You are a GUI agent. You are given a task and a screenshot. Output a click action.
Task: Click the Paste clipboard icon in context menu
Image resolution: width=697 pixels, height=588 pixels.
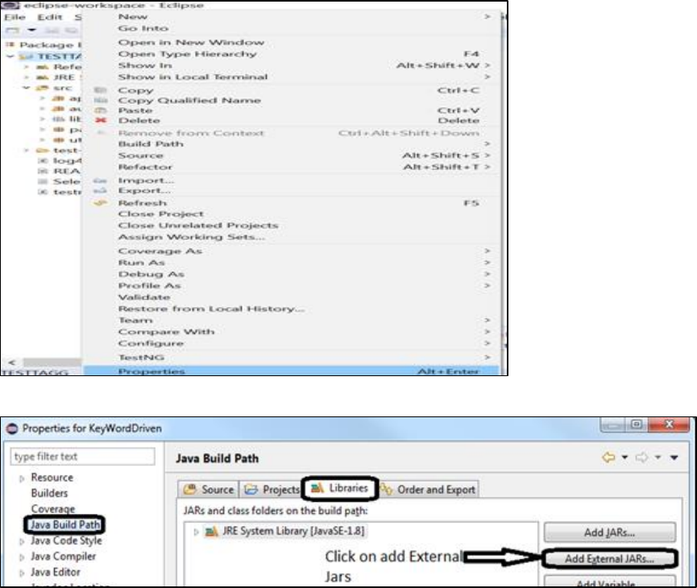pyautogui.click(x=101, y=110)
